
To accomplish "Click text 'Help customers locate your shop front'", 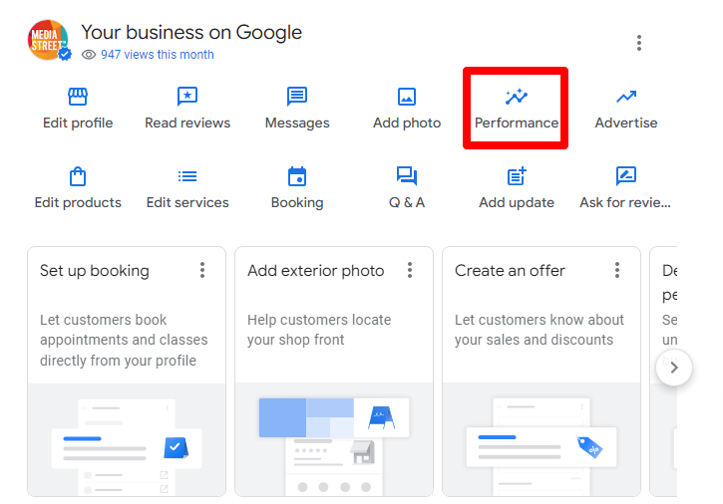I will (x=319, y=330).
